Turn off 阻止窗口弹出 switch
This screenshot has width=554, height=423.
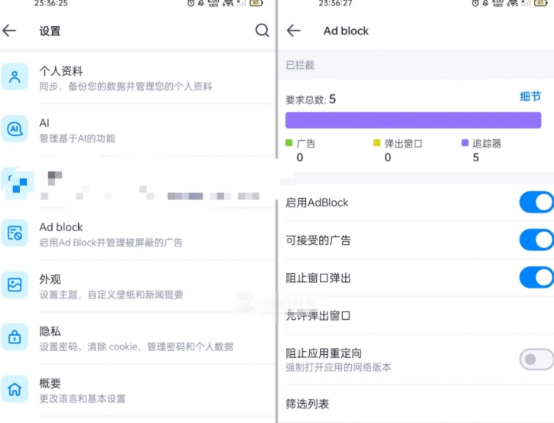click(536, 277)
